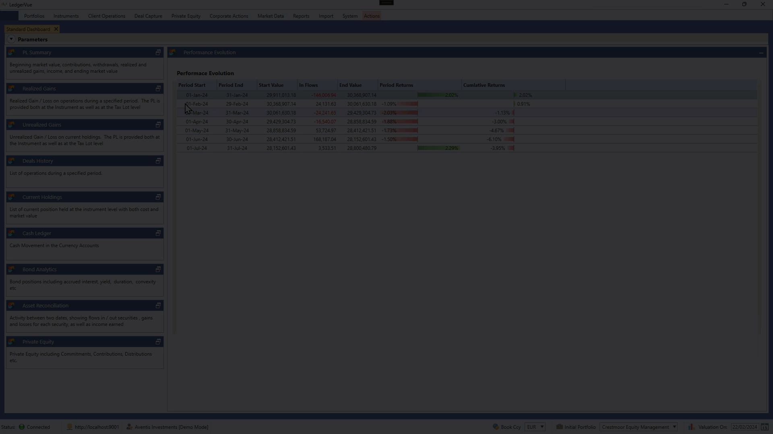This screenshot has width=773, height=434.
Task: Open the Valuation On calendar picker
Action: tap(765, 427)
